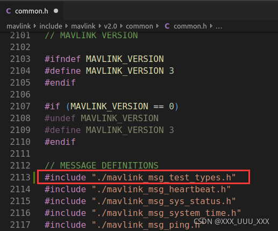
Task: Click line number 2113 in gutter
Action: pos(20,177)
